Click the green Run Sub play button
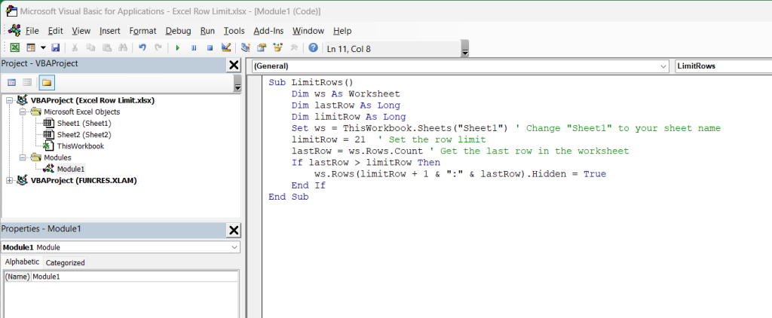Screen dimensions: 772x318 click(178, 47)
